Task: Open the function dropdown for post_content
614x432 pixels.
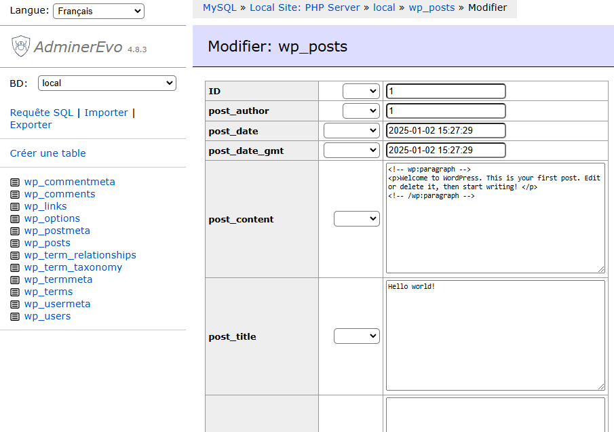Action: (356, 219)
